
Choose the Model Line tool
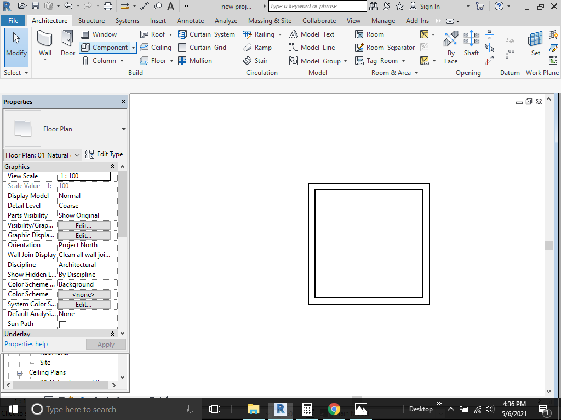pyautogui.click(x=312, y=48)
